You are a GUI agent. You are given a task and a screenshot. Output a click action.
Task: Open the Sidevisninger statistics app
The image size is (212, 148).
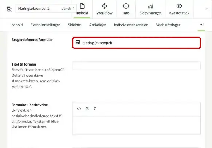tap(150, 9)
